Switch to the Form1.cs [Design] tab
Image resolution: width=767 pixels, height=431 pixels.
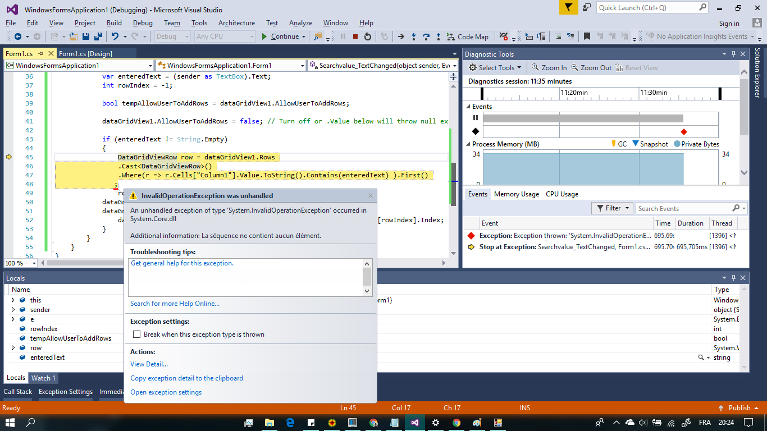(85, 53)
